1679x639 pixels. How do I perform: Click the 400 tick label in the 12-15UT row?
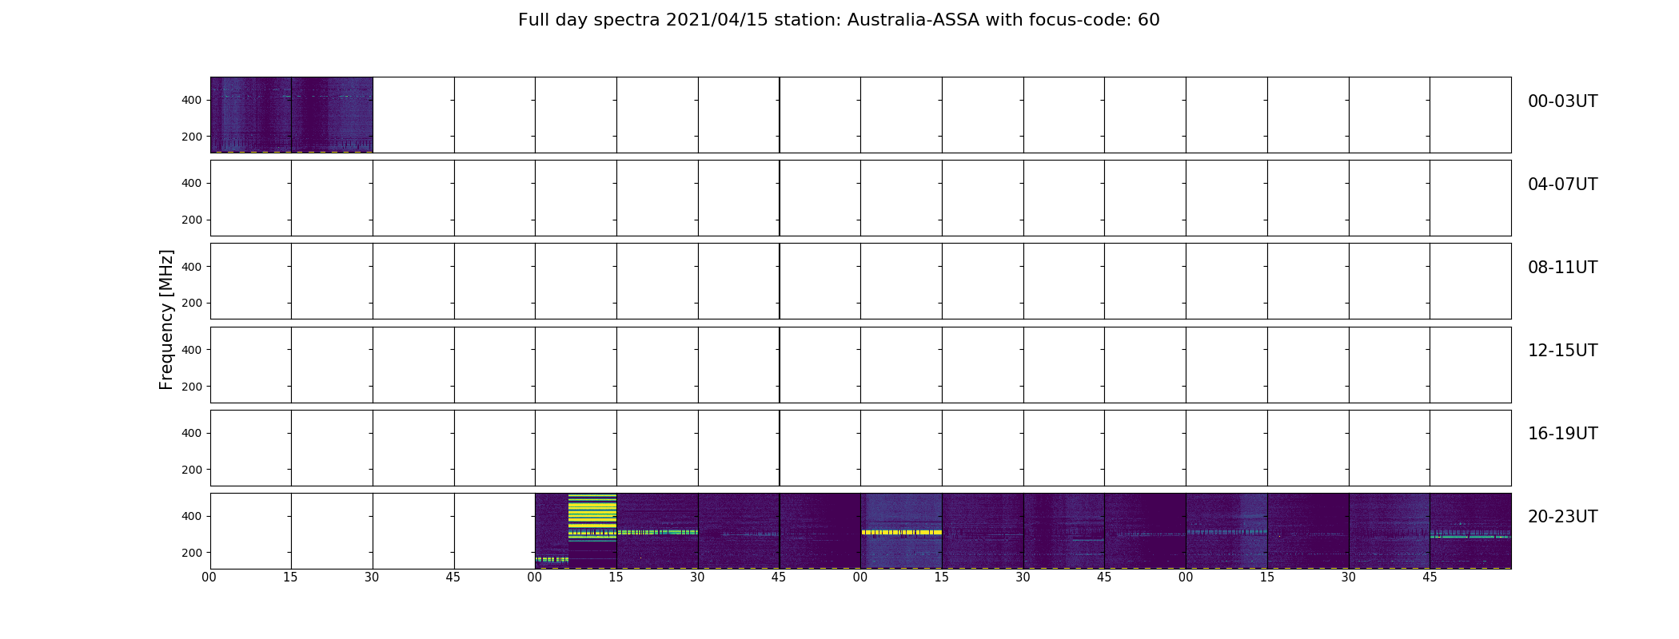(x=192, y=350)
